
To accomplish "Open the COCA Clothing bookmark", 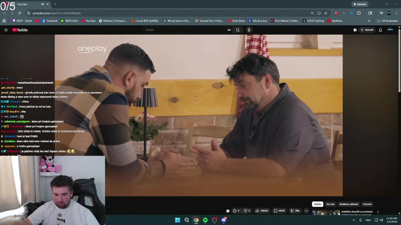I will pyautogui.click(x=313, y=21).
